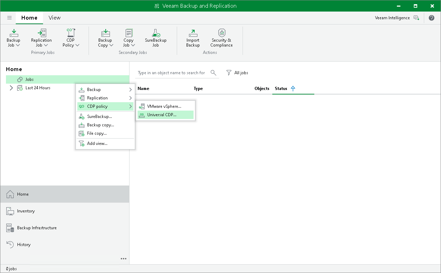Open the Help question mark icon

point(432,18)
